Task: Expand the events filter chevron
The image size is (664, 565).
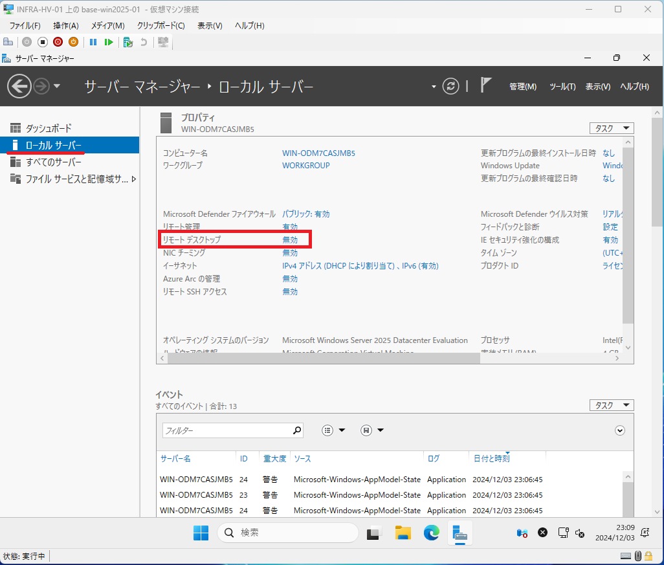Action: [x=619, y=430]
